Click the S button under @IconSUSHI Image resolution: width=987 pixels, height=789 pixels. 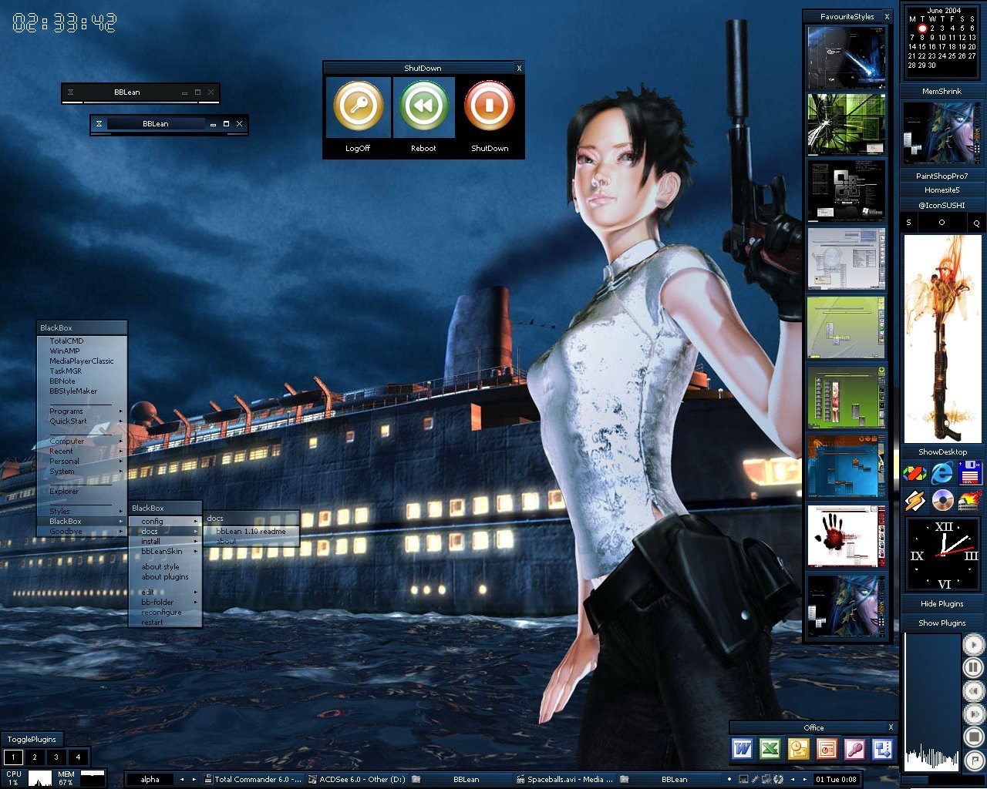point(909,223)
